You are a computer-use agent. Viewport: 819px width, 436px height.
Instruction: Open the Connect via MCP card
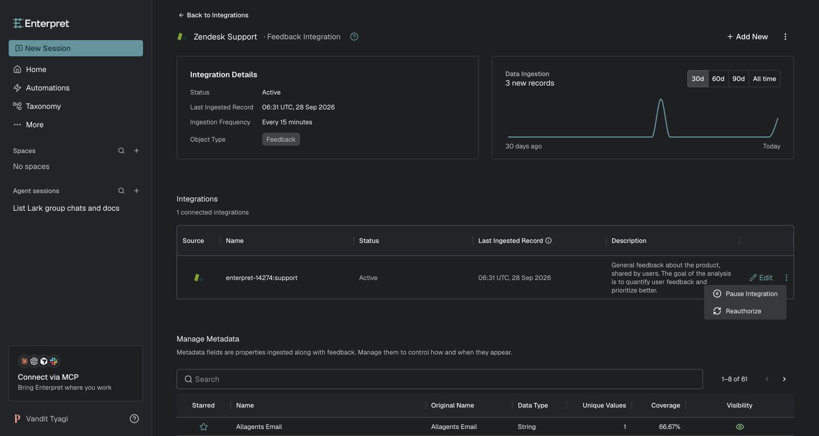tap(76, 373)
